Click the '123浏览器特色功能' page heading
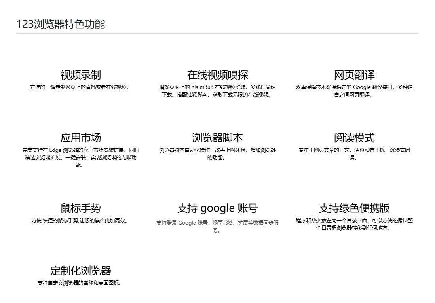The image size is (435, 303). click(61, 24)
